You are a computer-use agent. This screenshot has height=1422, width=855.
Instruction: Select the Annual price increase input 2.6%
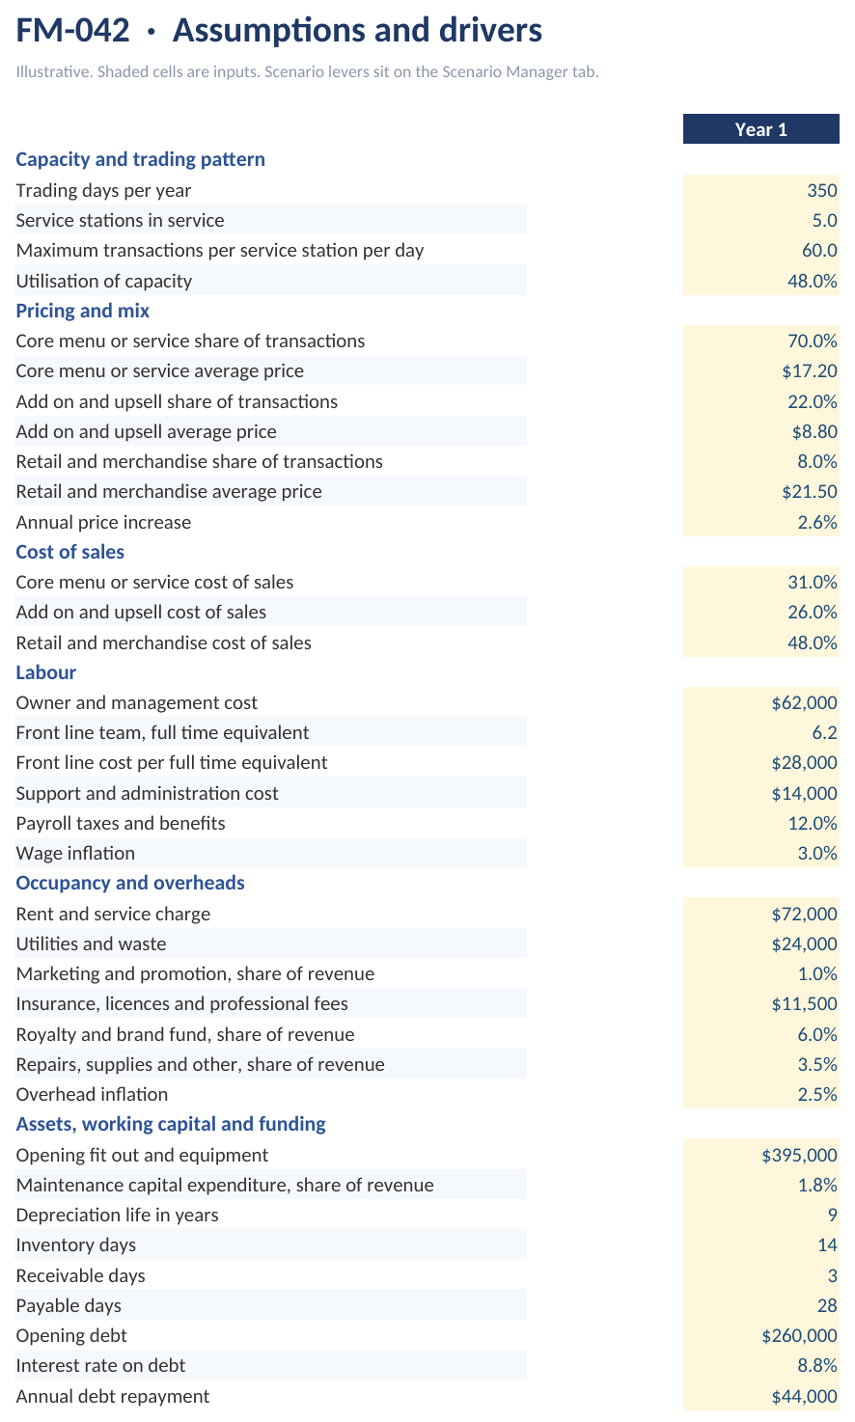point(761,522)
